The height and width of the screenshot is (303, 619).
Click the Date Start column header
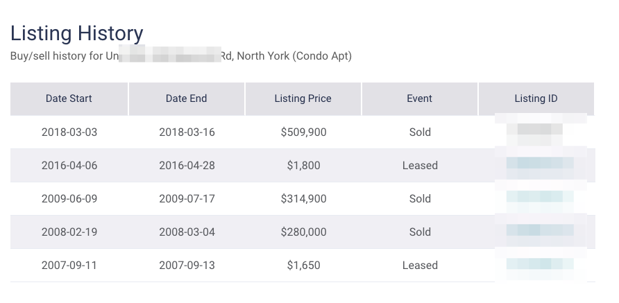pyautogui.click(x=69, y=98)
